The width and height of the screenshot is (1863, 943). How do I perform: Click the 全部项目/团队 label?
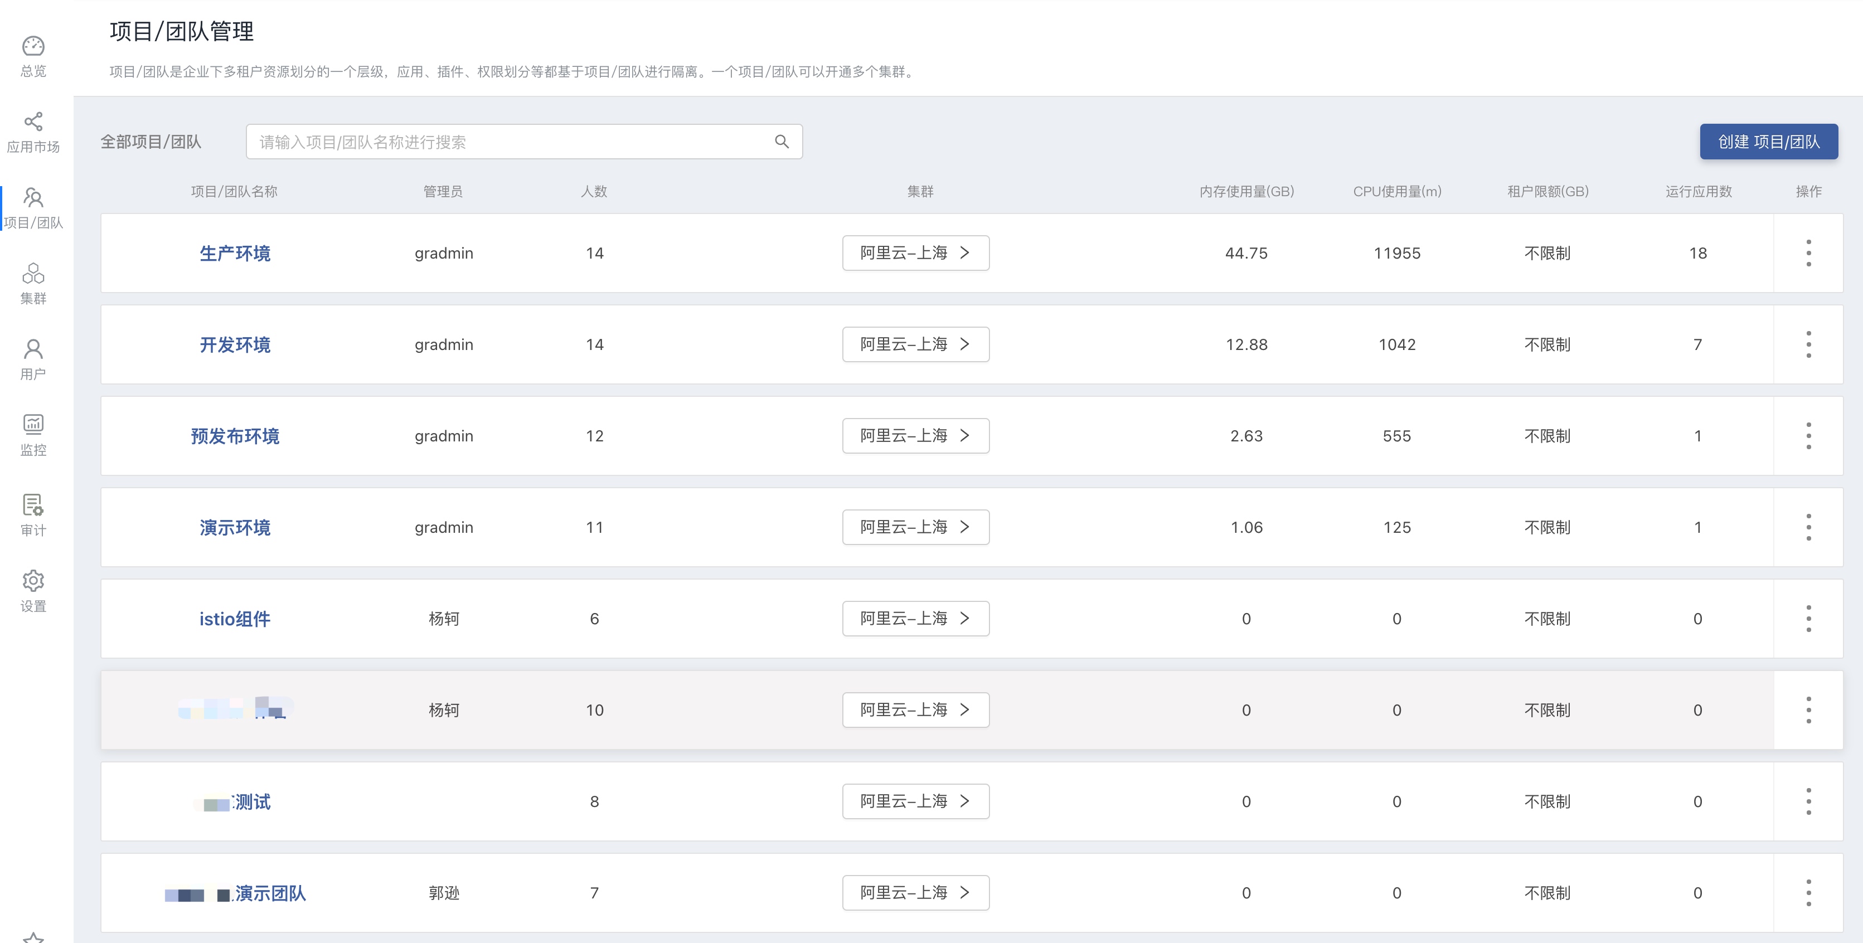click(151, 142)
